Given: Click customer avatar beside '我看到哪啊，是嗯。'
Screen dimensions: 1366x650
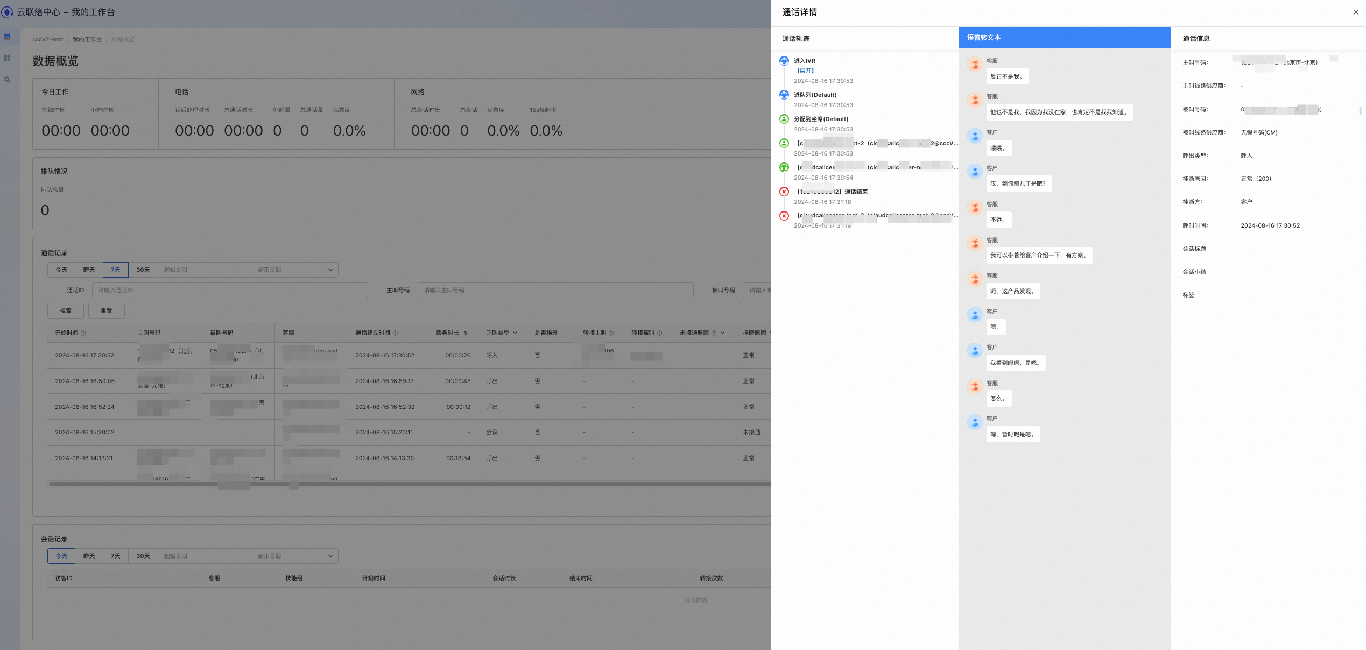Looking at the screenshot, I should tap(975, 351).
